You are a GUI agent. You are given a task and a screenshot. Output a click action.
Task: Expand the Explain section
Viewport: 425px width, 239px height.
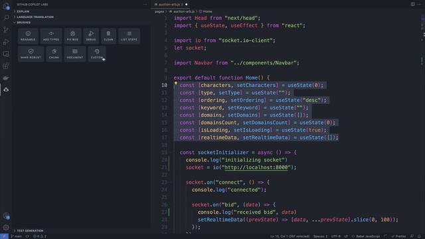(23, 12)
